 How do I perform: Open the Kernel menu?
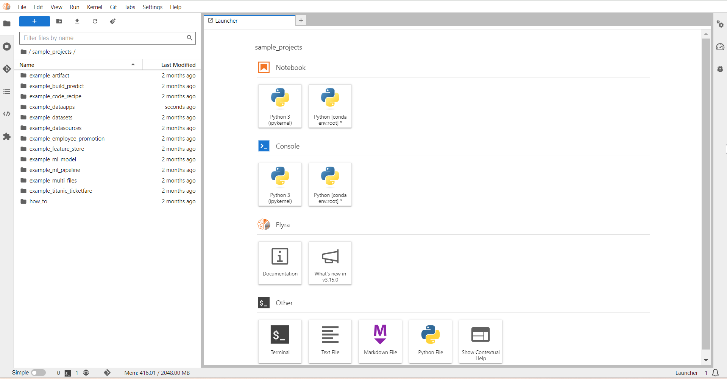94,7
